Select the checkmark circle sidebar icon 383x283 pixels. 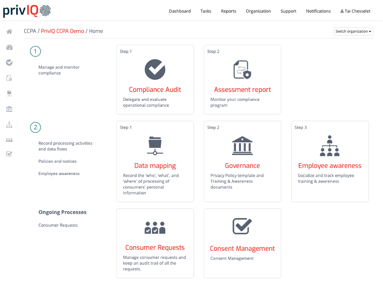point(9,63)
